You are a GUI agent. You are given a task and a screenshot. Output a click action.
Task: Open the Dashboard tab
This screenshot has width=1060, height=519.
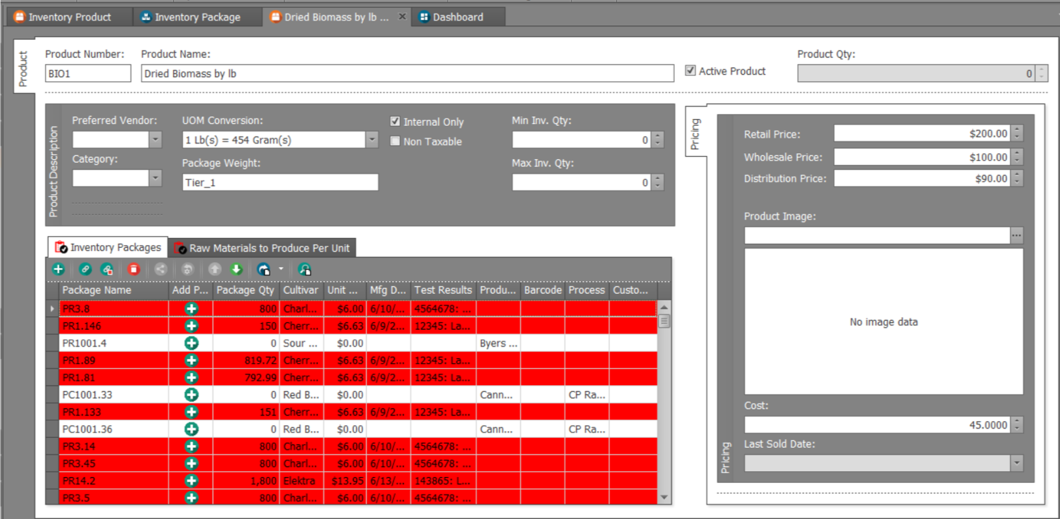click(458, 17)
